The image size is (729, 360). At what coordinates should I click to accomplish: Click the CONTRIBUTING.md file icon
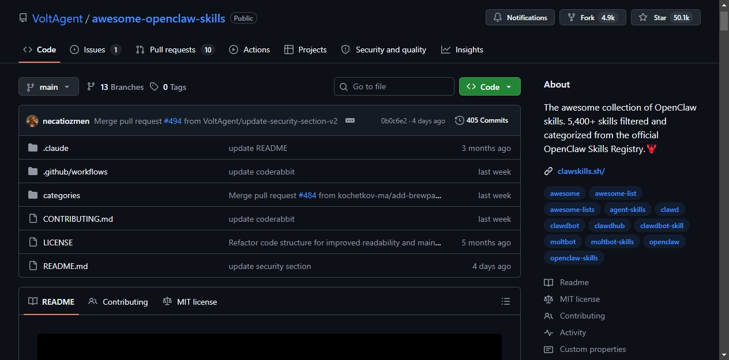pos(33,219)
